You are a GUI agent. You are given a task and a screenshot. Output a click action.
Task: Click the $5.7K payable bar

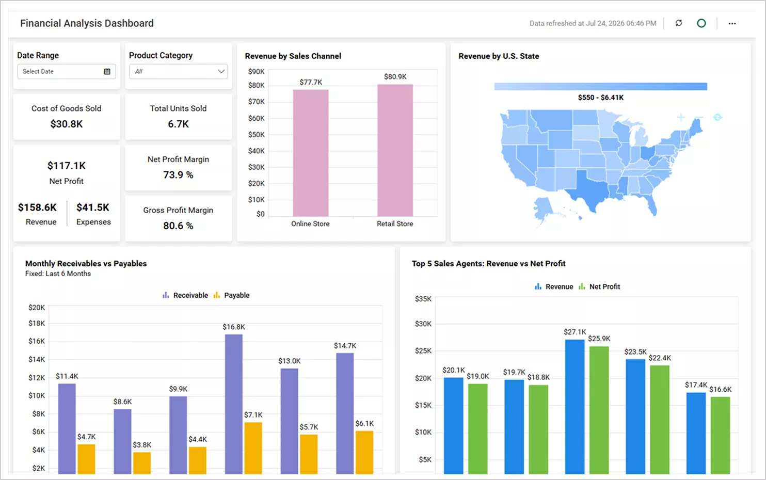pos(309,454)
